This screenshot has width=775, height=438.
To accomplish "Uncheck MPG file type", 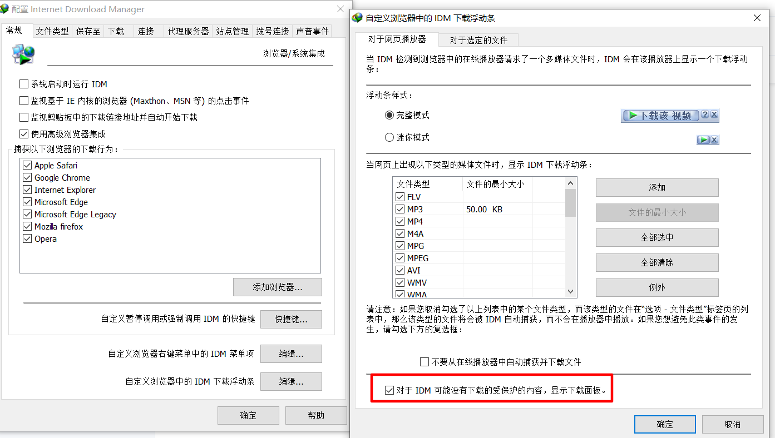I will click(400, 246).
